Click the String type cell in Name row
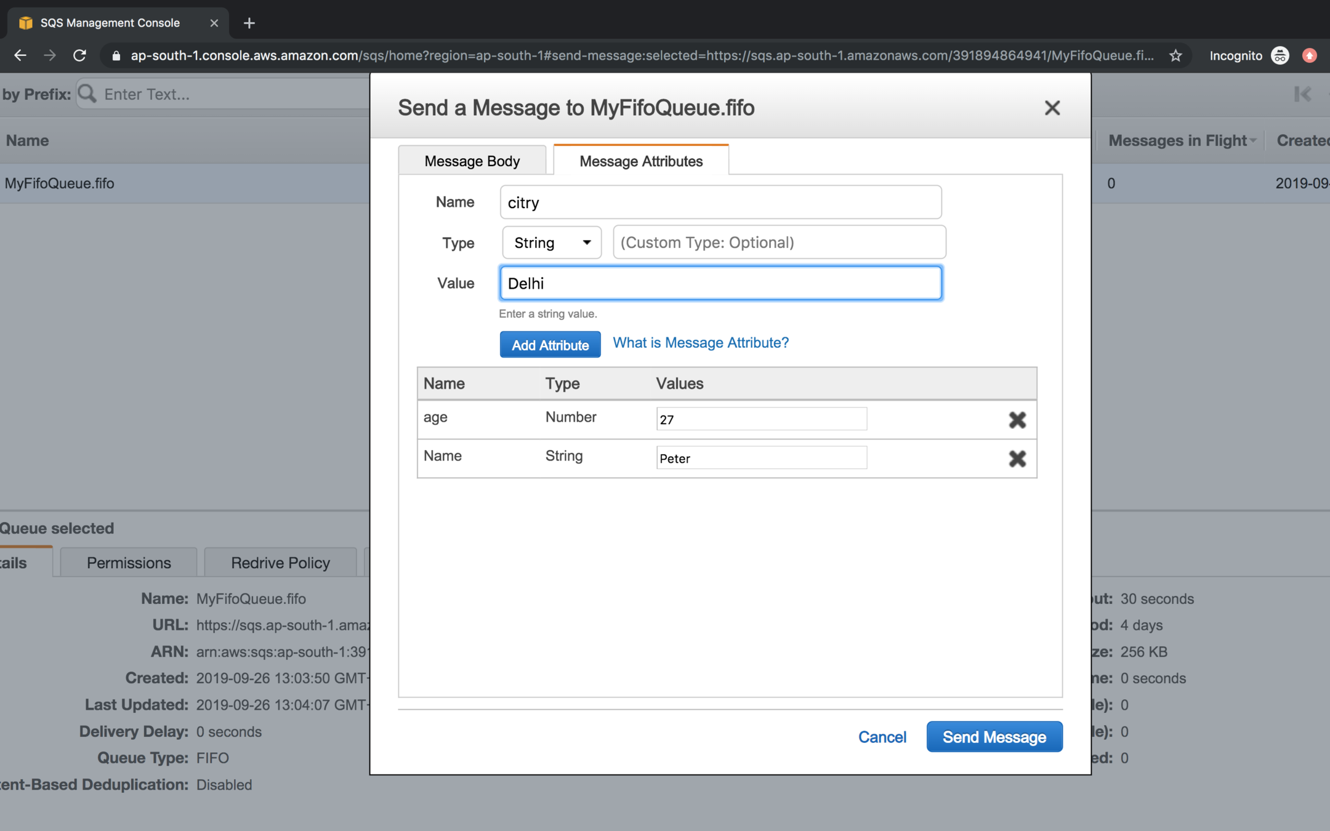This screenshot has height=831, width=1330. (564, 456)
